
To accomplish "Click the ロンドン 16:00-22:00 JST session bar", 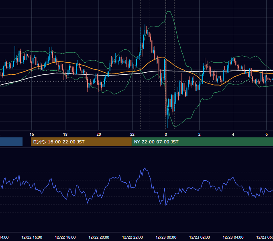I will tap(81, 142).
